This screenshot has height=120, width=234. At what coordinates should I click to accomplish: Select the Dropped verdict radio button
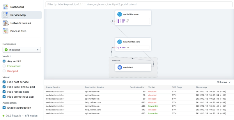[x=4, y=71]
